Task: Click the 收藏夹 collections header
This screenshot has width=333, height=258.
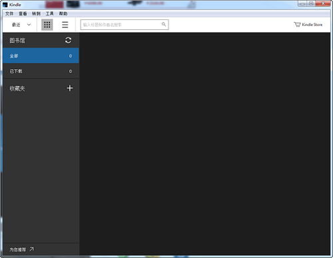Action: click(x=17, y=89)
